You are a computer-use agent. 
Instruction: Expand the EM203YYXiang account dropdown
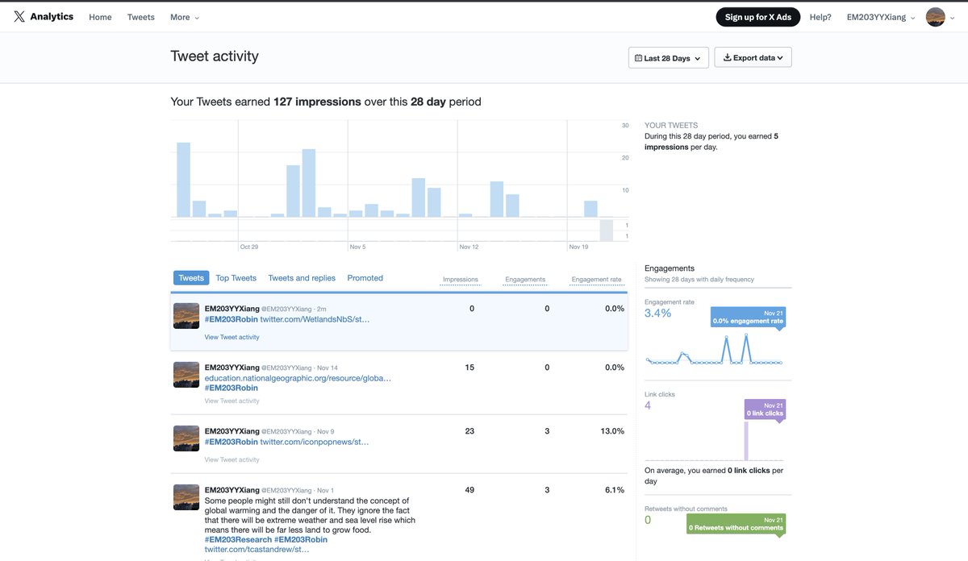coord(881,17)
